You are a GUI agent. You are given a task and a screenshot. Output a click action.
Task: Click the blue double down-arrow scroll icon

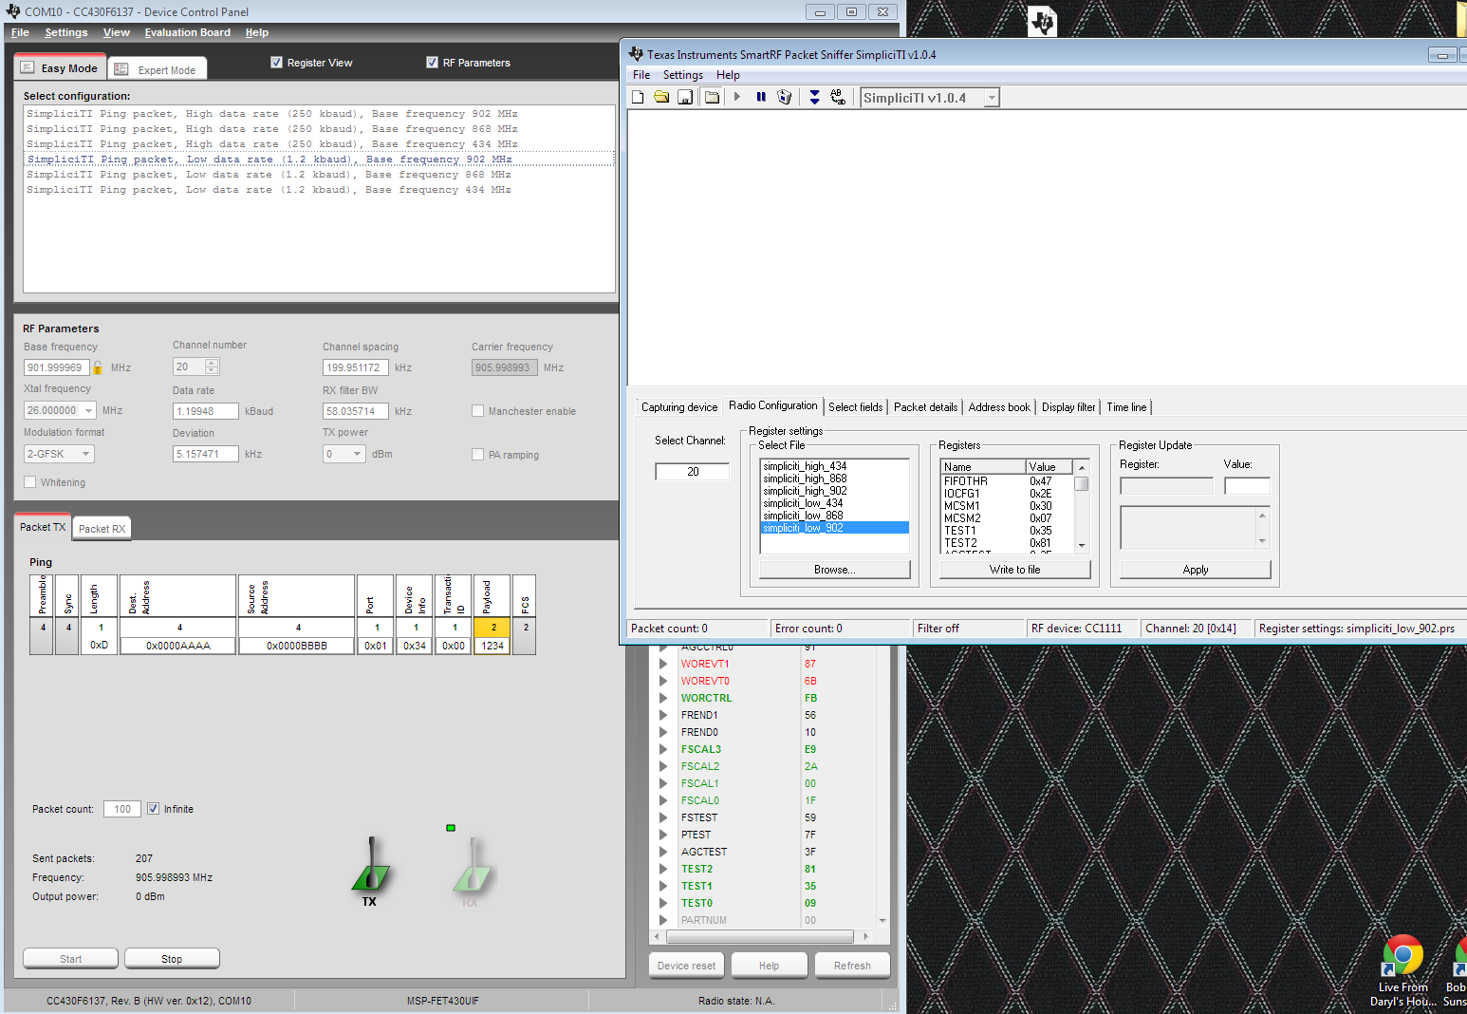click(x=814, y=97)
